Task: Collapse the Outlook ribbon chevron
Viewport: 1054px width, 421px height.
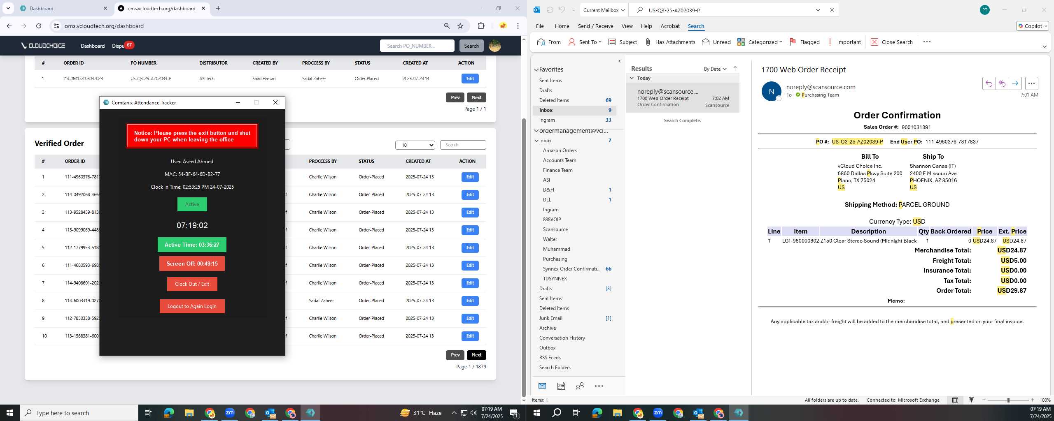Action: pyautogui.click(x=1045, y=46)
